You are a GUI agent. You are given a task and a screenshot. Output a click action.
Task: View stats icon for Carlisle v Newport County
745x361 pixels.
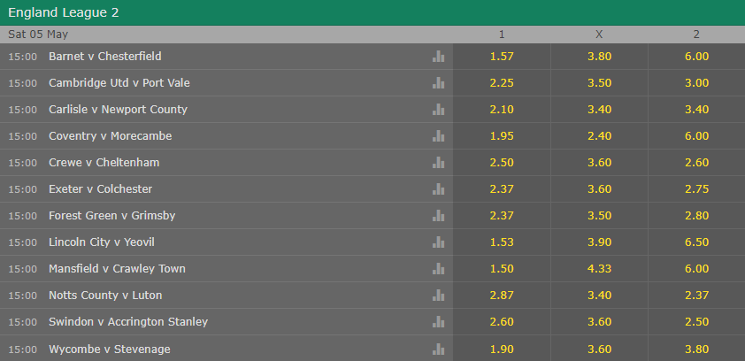pos(438,110)
